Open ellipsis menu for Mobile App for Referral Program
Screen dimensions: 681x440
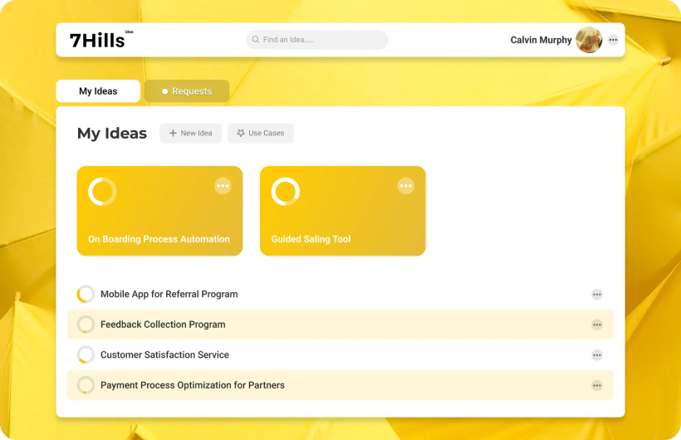(596, 294)
